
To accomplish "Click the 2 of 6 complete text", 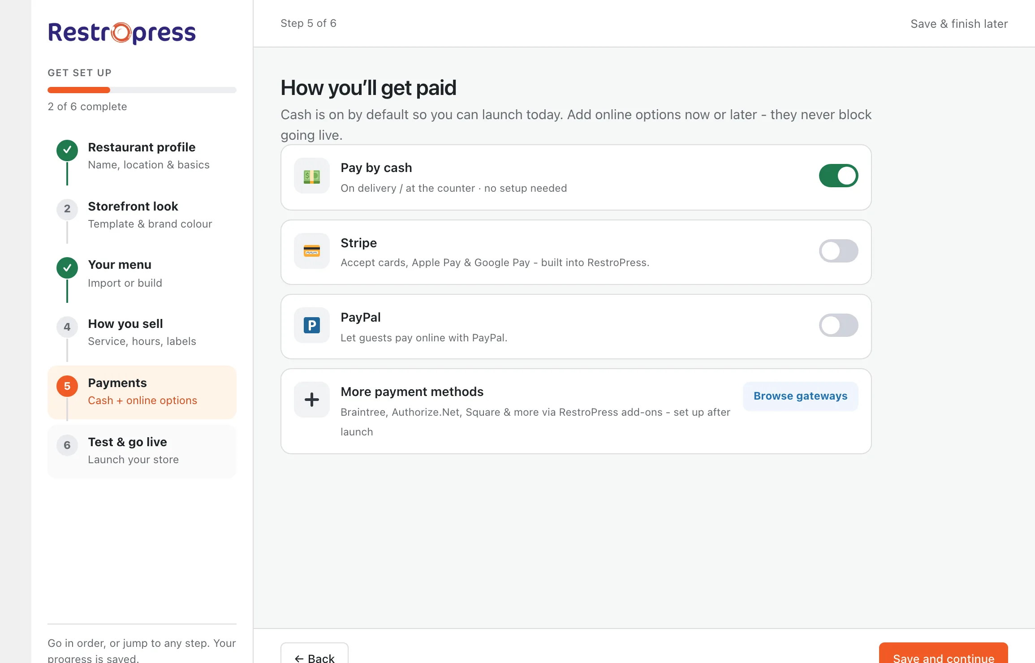I will point(87,107).
